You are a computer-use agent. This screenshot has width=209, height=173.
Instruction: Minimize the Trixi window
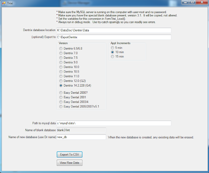tap(185, 2)
